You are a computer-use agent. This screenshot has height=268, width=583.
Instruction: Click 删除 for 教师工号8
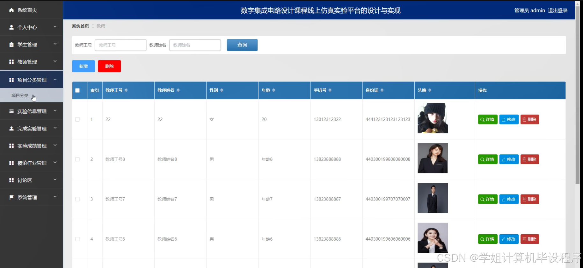[530, 159]
